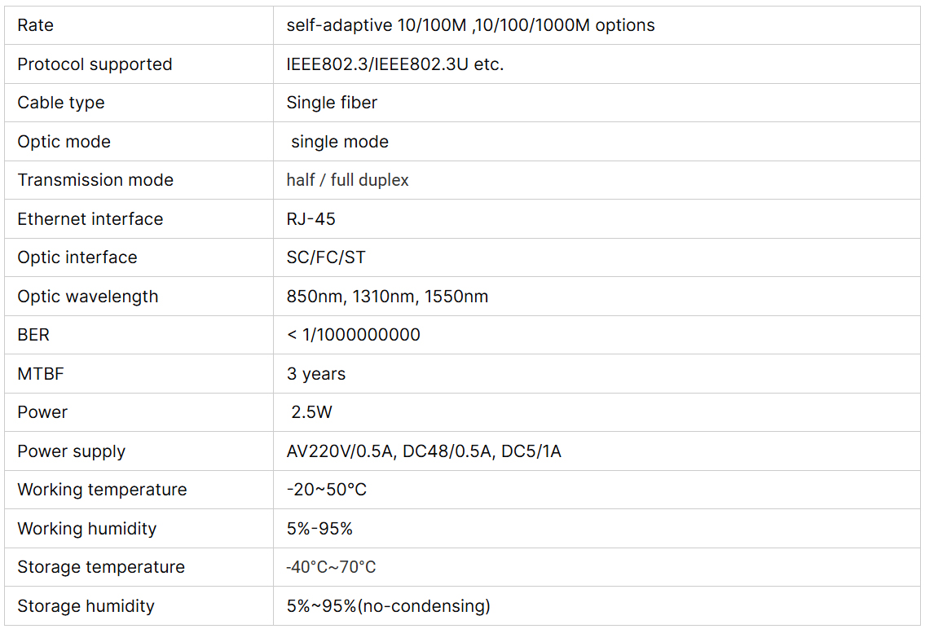Click the "Protocol supported" row label

pos(95,64)
